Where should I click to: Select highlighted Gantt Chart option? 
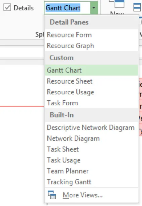click(x=91, y=70)
